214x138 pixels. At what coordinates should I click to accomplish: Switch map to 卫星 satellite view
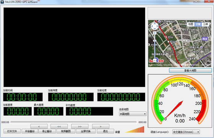[x=198, y=24]
